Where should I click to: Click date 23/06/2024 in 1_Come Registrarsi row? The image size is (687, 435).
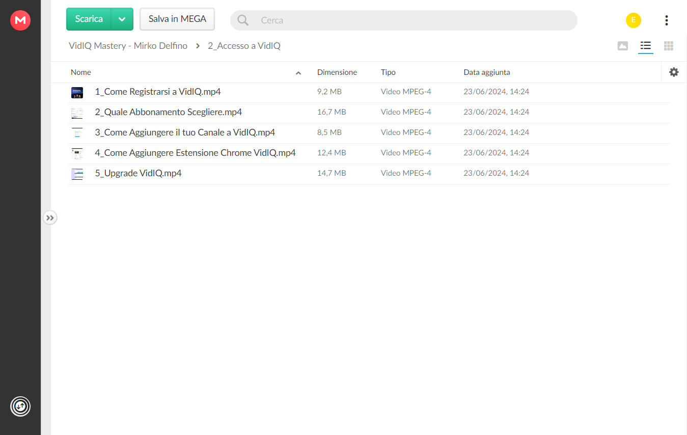(497, 92)
